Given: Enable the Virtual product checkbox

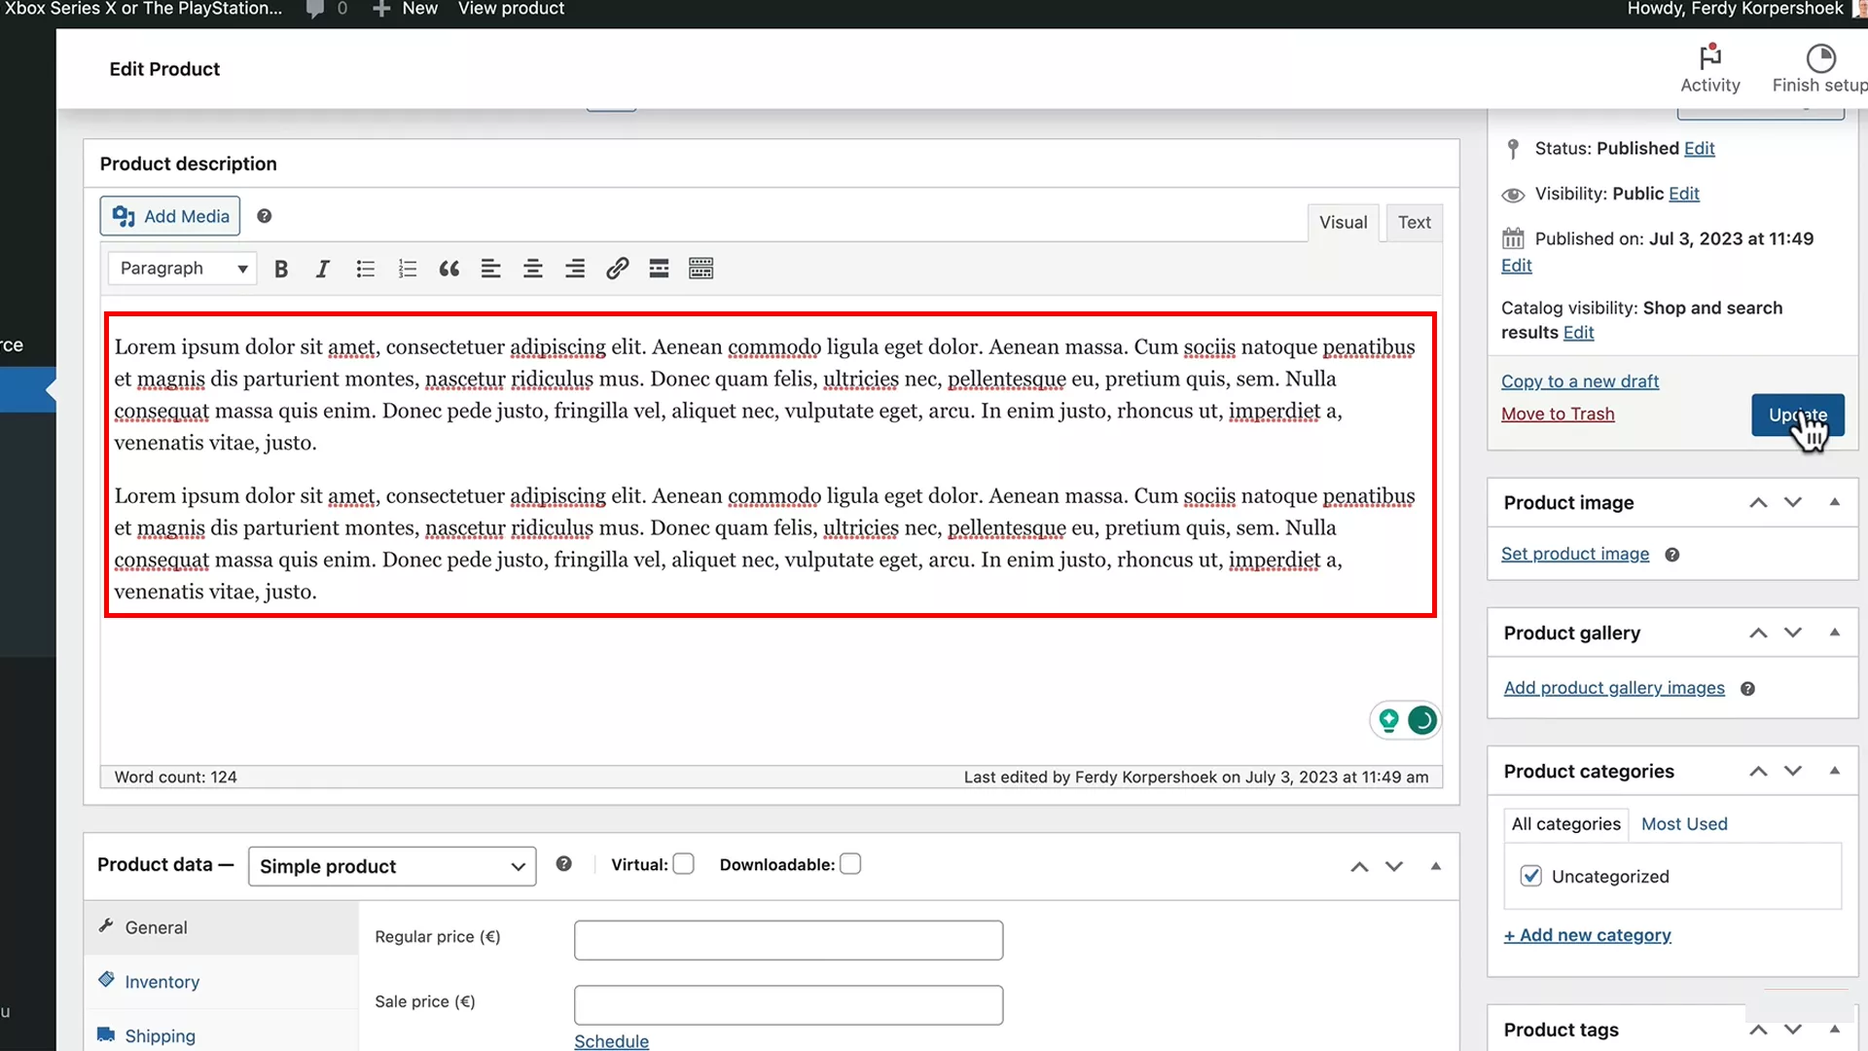Looking at the screenshot, I should pos(684,863).
